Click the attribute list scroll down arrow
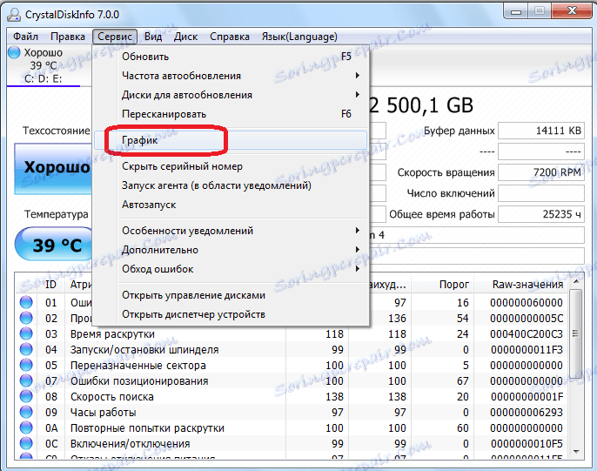 pyautogui.click(x=576, y=451)
